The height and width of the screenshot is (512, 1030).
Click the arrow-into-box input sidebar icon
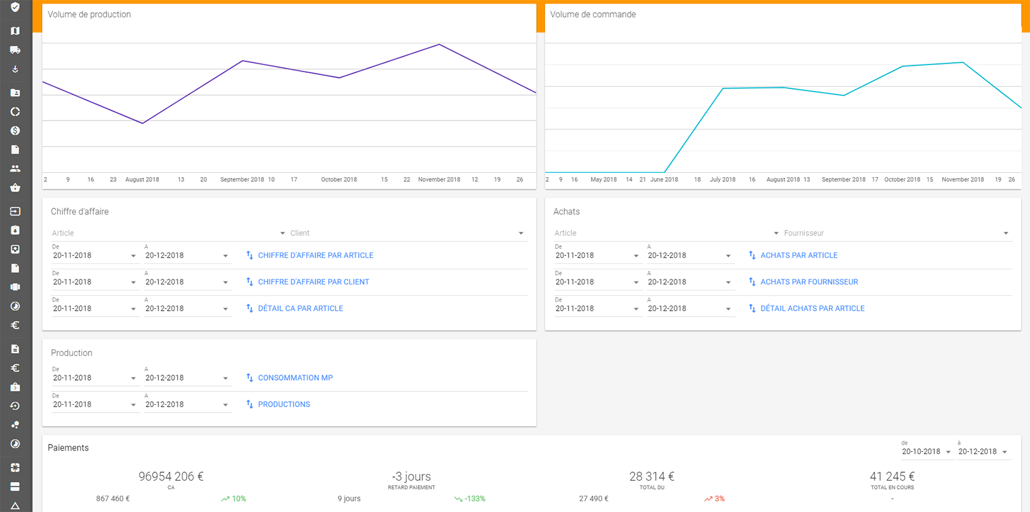point(15,211)
